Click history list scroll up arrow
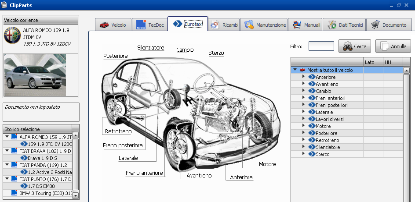The image size is (415, 202). pyautogui.click(x=76, y=135)
